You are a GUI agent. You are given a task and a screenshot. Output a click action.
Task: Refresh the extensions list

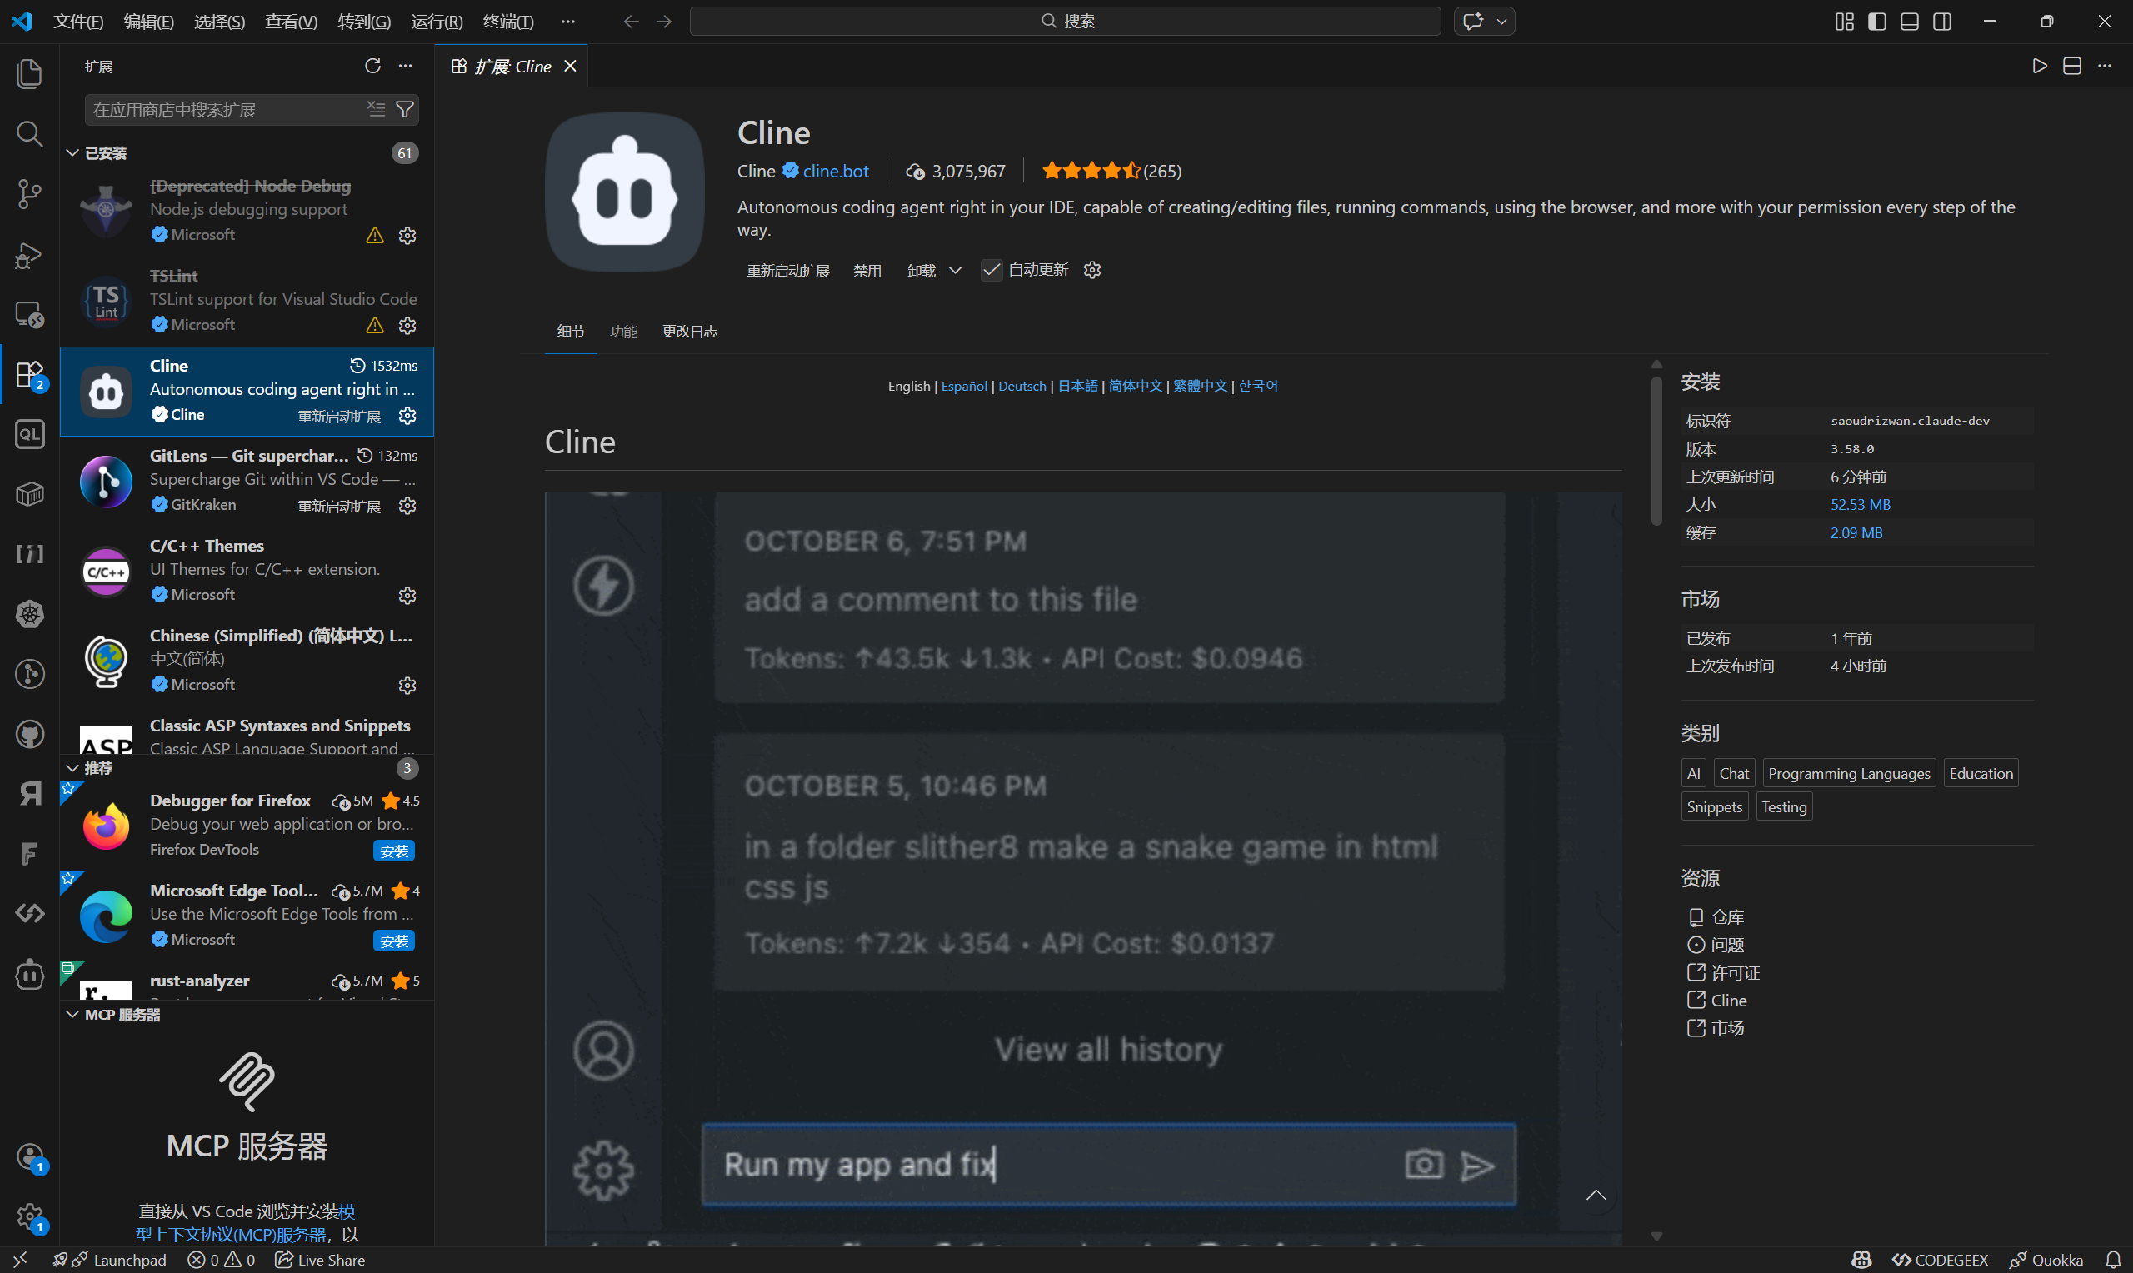coord(372,66)
